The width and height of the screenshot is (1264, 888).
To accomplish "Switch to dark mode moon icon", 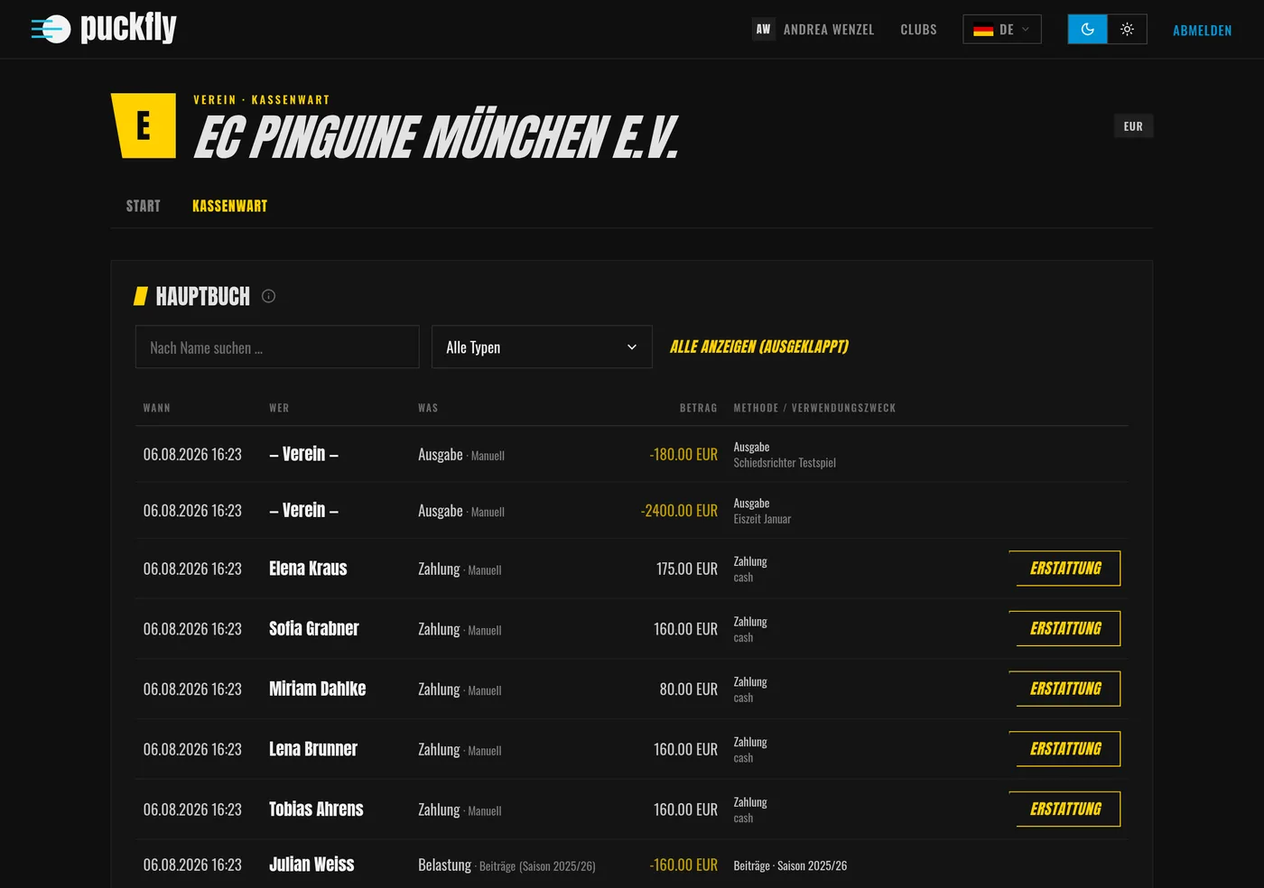I will point(1087,29).
